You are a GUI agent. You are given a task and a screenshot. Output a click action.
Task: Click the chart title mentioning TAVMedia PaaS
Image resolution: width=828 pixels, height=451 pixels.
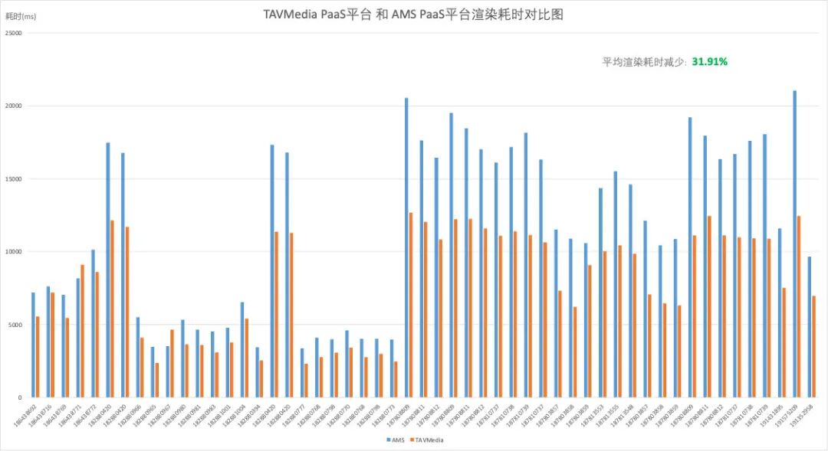click(x=413, y=15)
